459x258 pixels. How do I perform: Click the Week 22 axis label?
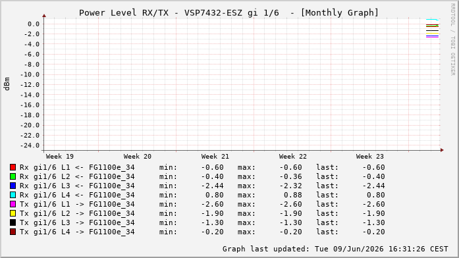tap(293, 157)
